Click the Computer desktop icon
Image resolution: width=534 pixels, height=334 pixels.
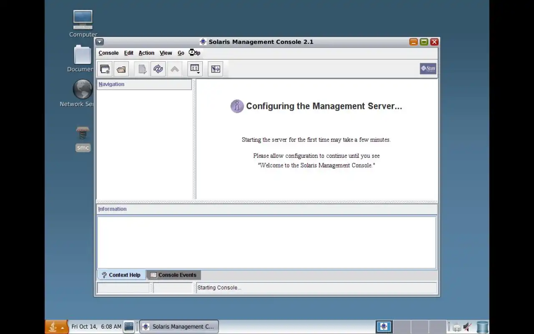click(83, 20)
